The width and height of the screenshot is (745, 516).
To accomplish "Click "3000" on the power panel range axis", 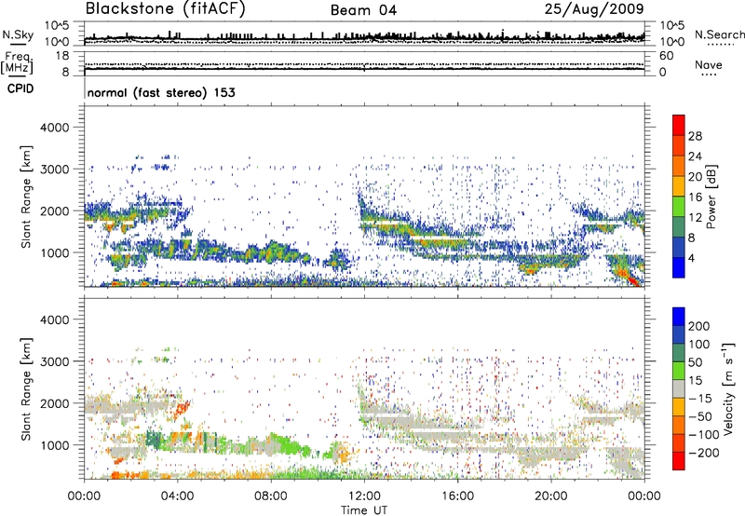I will (54, 170).
